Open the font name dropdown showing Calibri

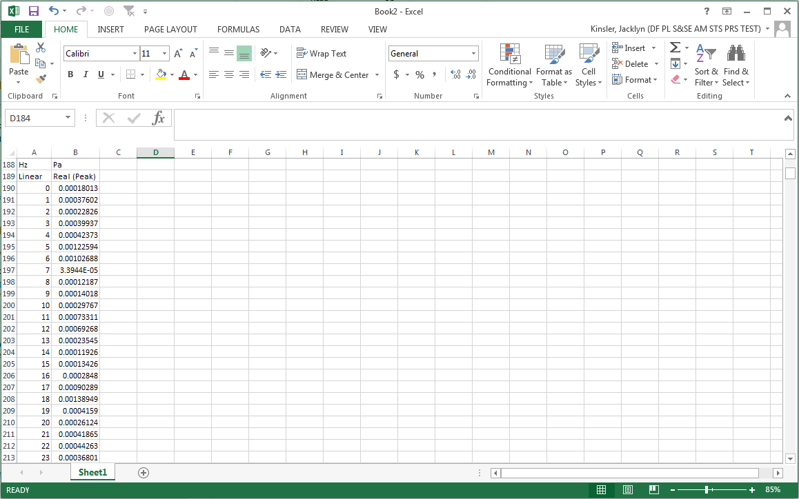click(x=135, y=54)
